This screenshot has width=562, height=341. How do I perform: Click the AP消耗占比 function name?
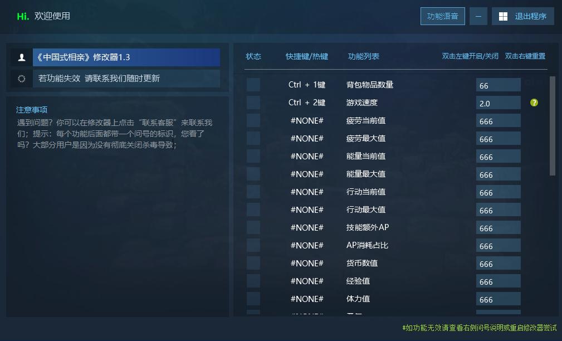tap(367, 245)
